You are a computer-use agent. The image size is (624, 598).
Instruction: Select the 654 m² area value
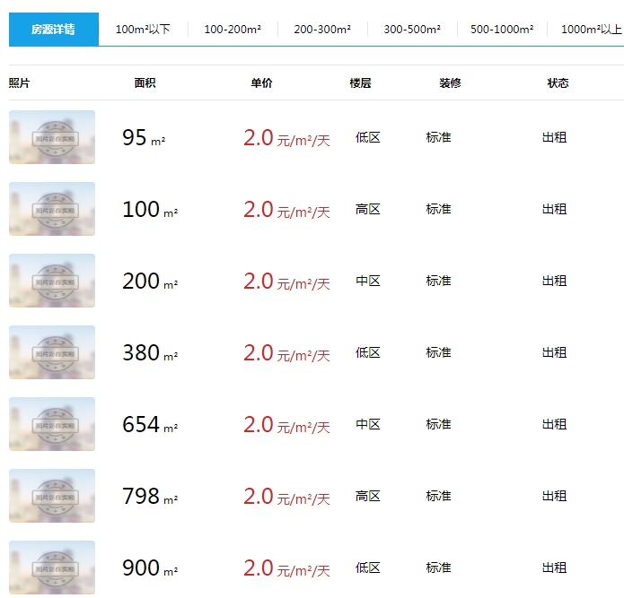point(150,425)
